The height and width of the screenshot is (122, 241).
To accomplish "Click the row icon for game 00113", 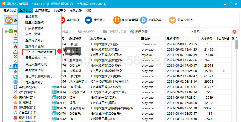I will pos(54,87).
